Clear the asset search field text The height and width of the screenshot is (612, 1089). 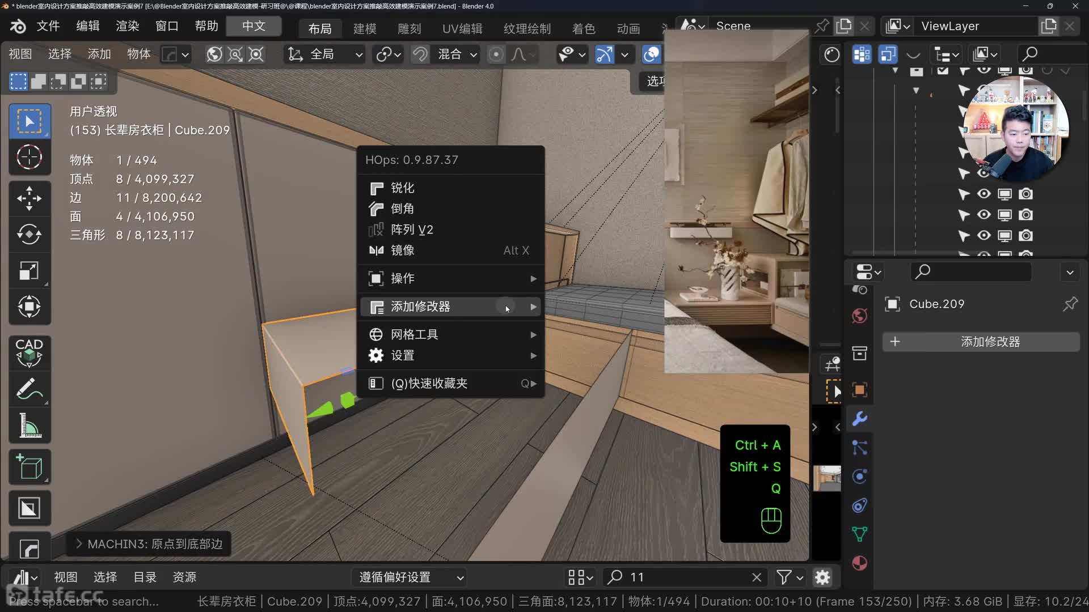[756, 577]
